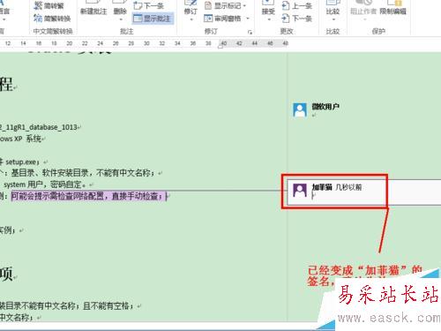Click the 删除 comment button

pyautogui.click(x=120, y=11)
